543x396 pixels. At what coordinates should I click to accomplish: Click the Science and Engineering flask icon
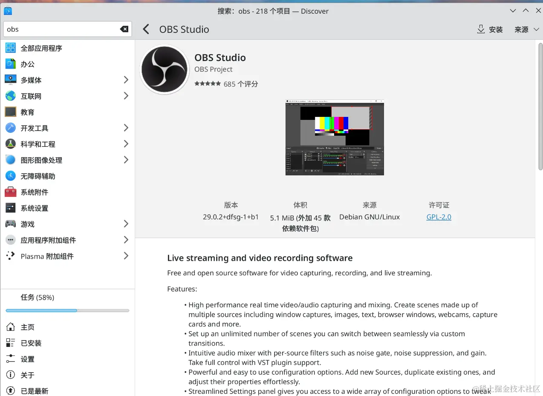tap(11, 144)
